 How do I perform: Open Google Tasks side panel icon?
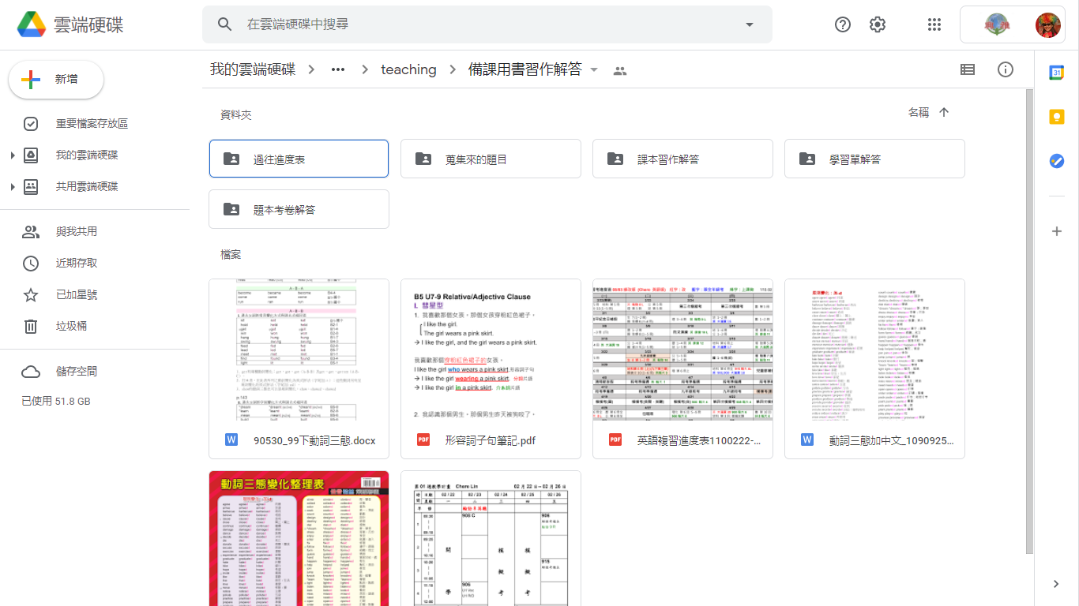1057,161
